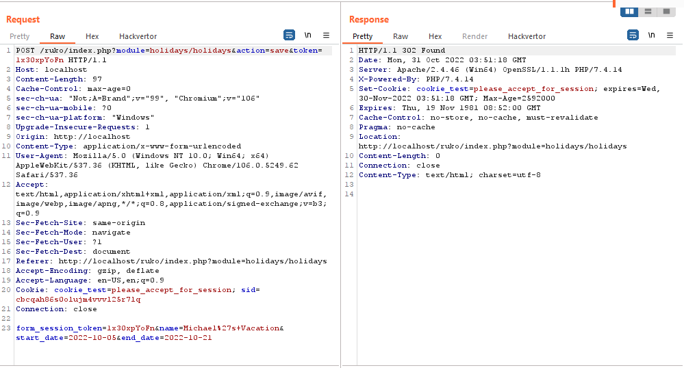Select side-by-side layout view icon
This screenshot has height=368, width=684.
(x=629, y=12)
